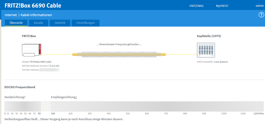
Task: Click the hatched gap in the frequency band
Action: [x=46, y=106]
